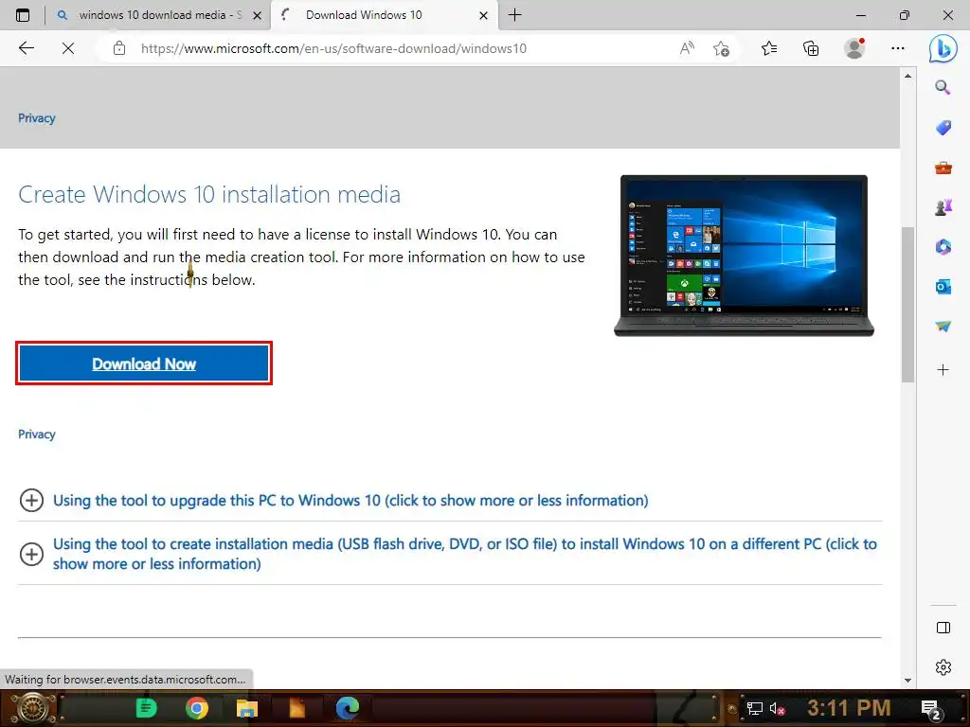Open the Privacy link below Download Now
The width and height of the screenshot is (970, 727).
(x=37, y=434)
